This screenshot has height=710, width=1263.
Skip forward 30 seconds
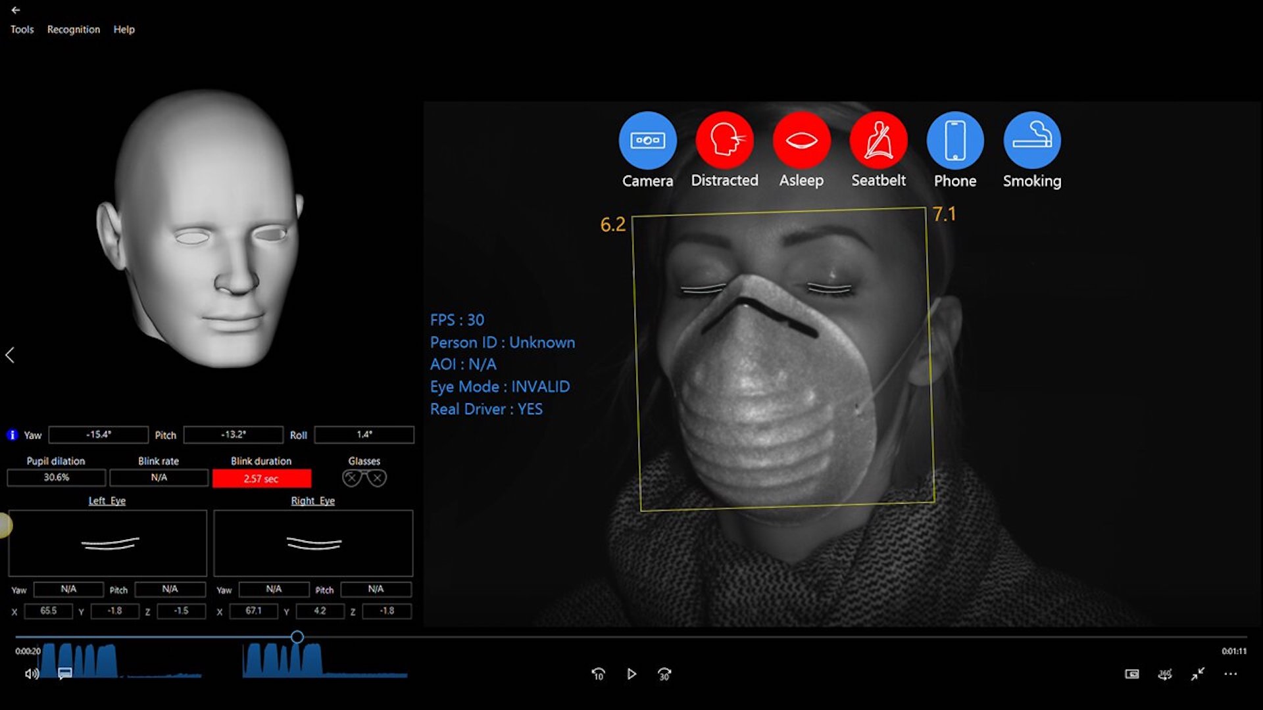pos(664,674)
